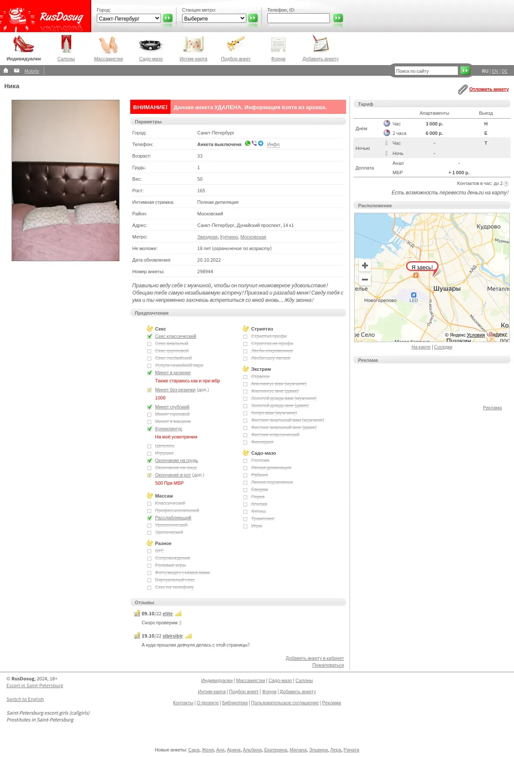
Task: Toggle the Расслабляющий massage checkbox
Action: point(149,518)
